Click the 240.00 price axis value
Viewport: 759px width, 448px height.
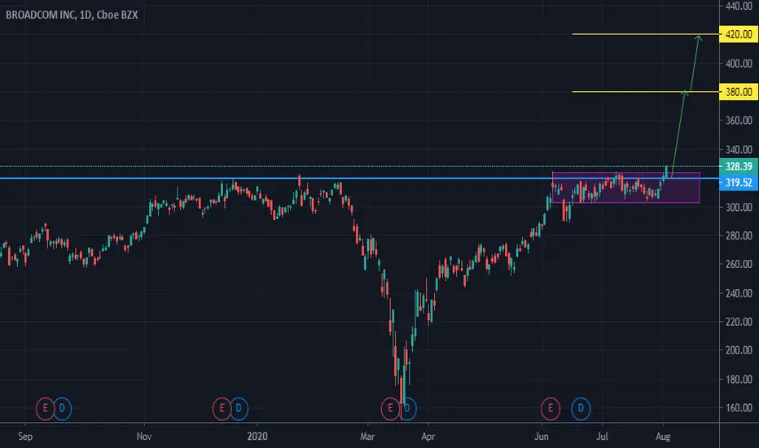(x=739, y=293)
